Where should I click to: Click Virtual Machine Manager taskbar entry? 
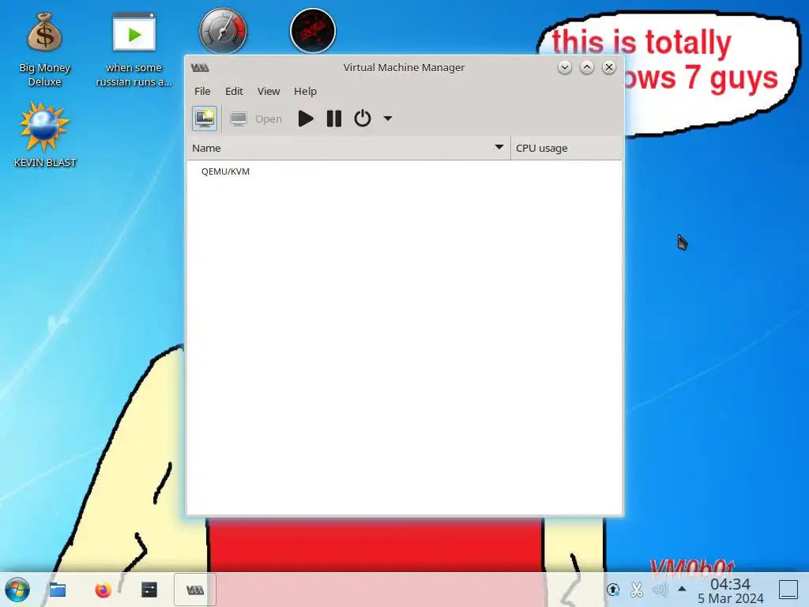pyautogui.click(x=195, y=590)
